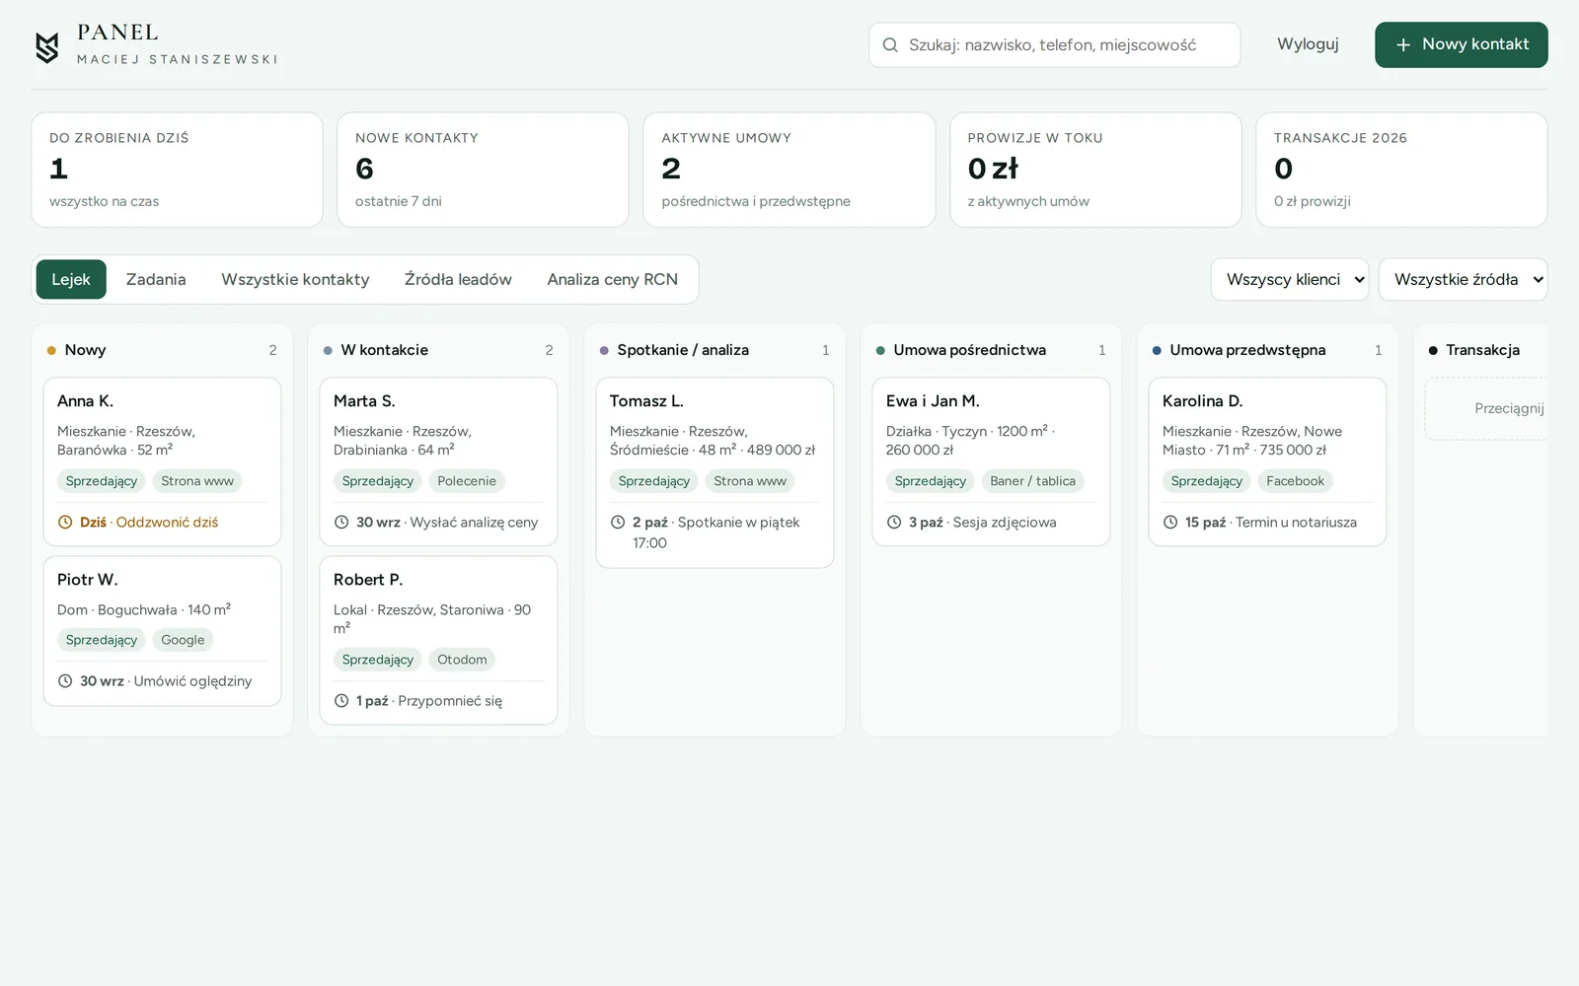Click the Wyloguj button
Image resolution: width=1579 pixels, height=986 pixels.
(1308, 44)
